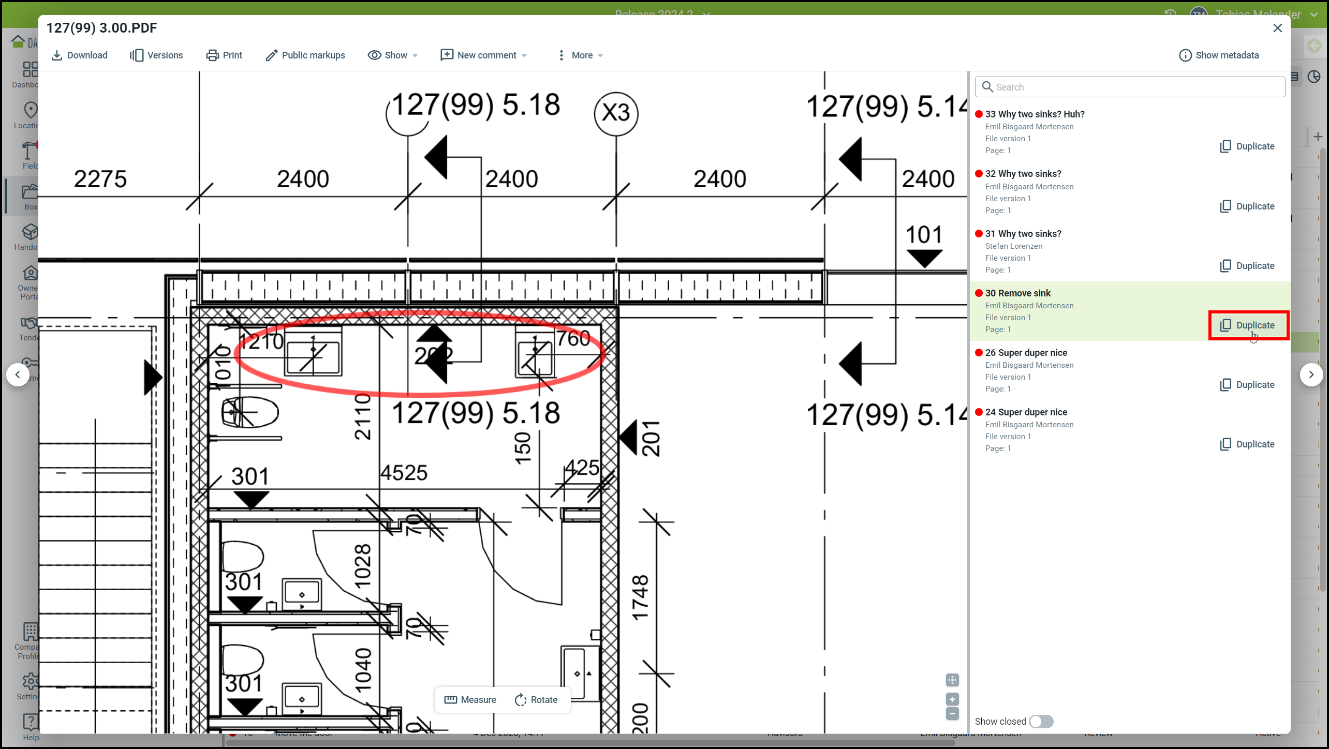1329x749 pixels.
Task: Click the zoom out minus icon
Action: point(952,714)
